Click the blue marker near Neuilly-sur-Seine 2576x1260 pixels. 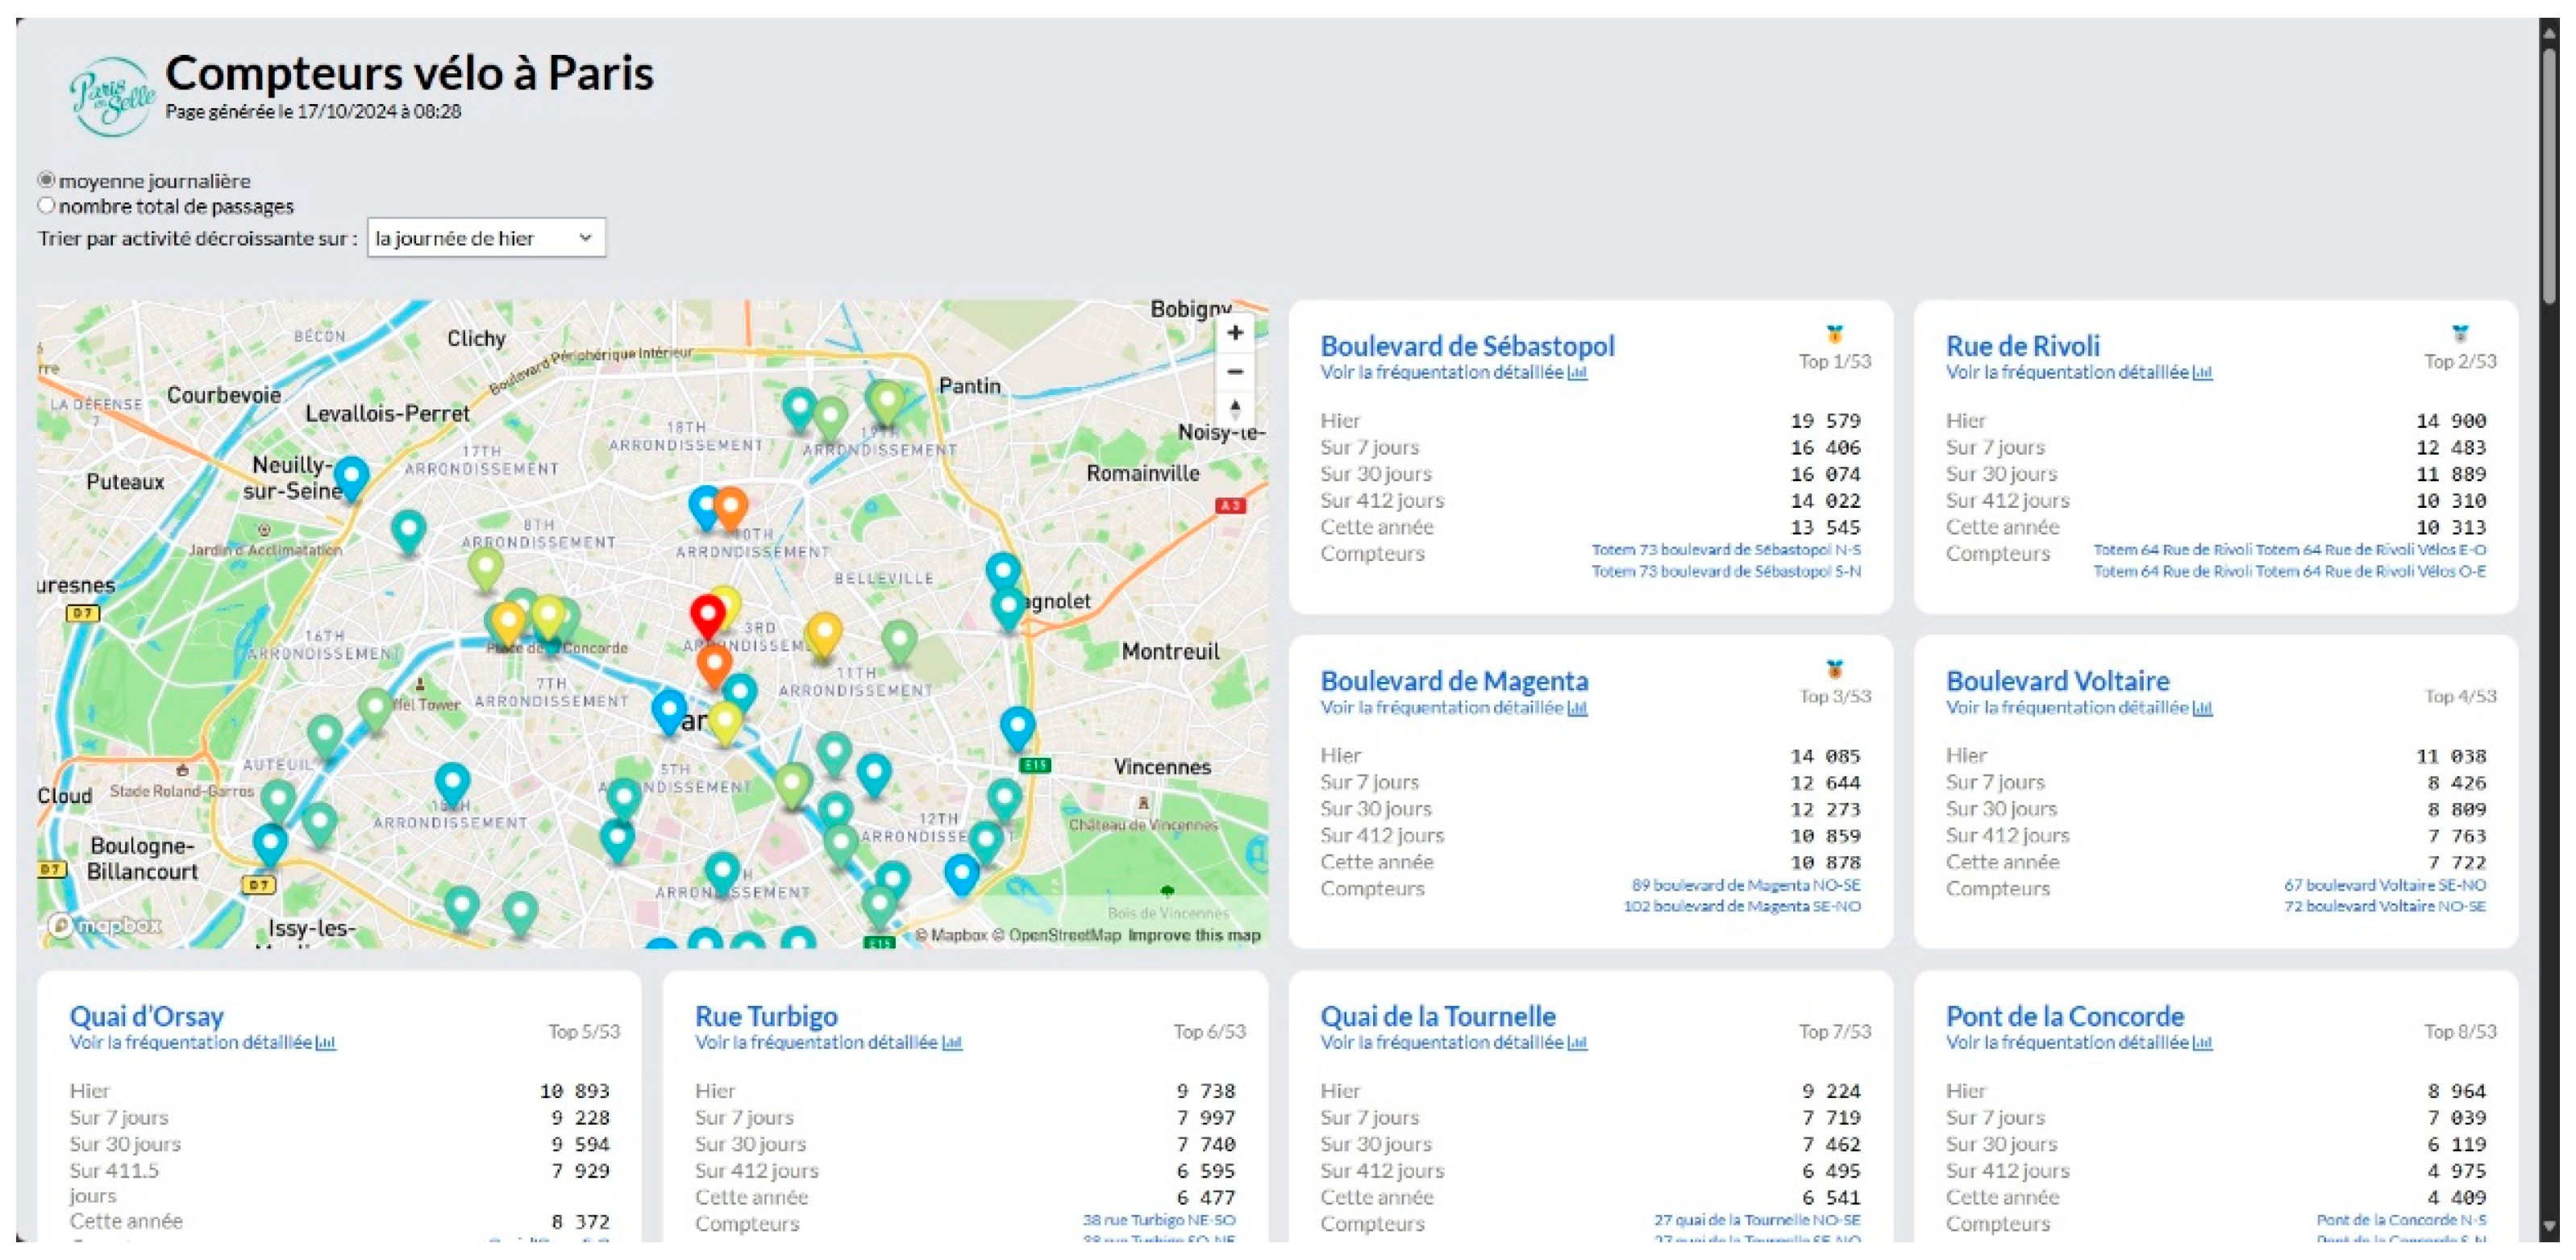pyautogui.click(x=351, y=476)
